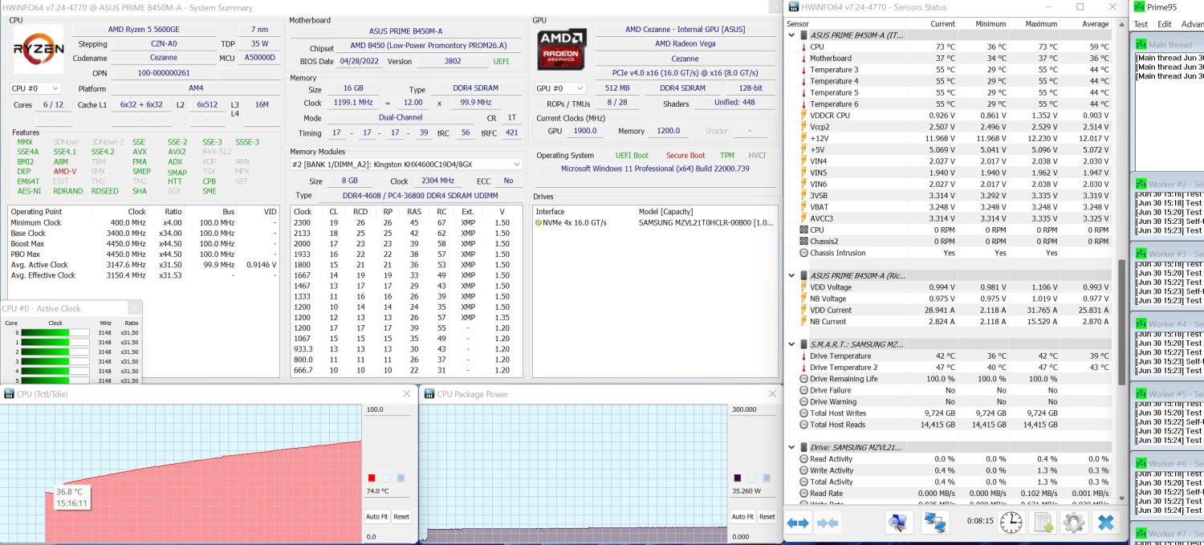Viewport: 1204px width, 545px height.
Task: Collapse the S.M.A.R.T. Samsung sensor group
Action: [792, 344]
